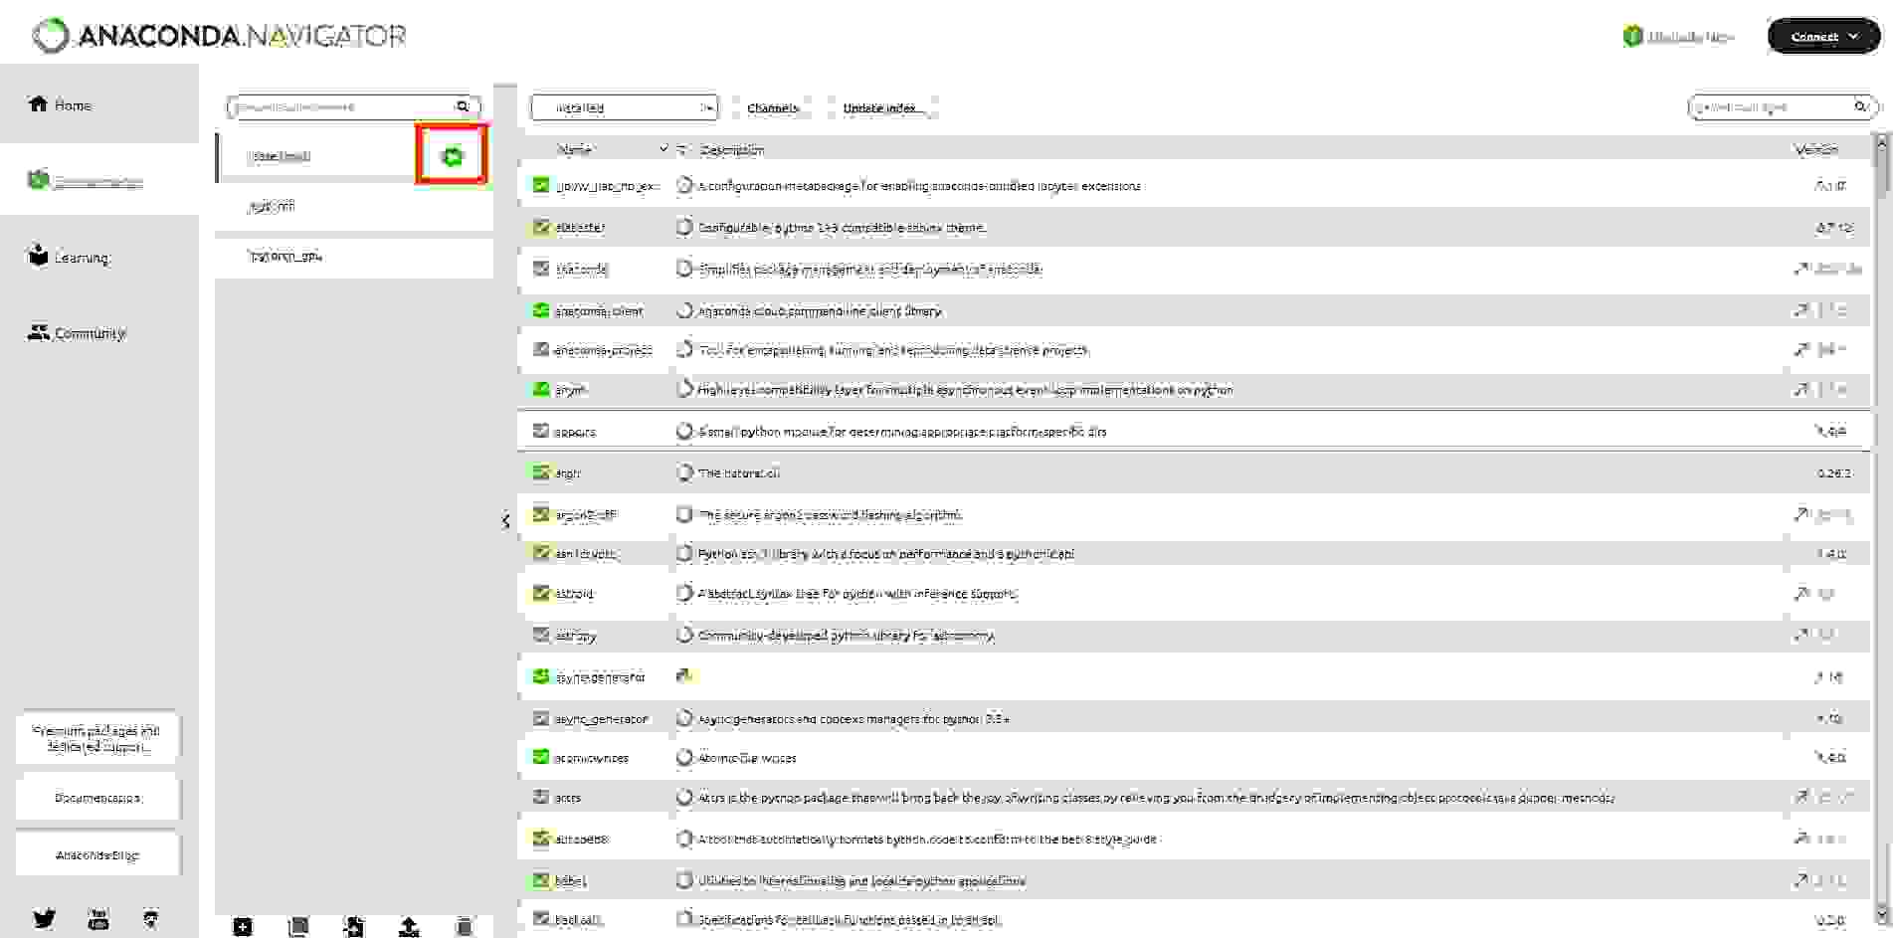Click the Import environment icon
Viewport: 1893px width, 938px height.
tap(354, 927)
